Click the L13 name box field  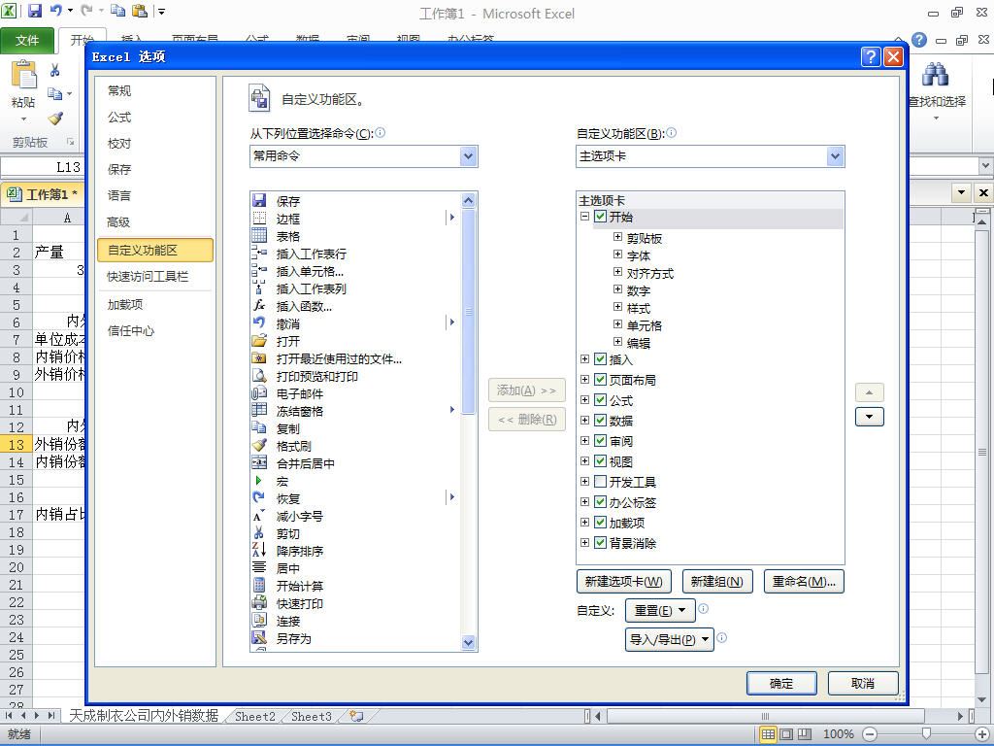tap(43, 167)
